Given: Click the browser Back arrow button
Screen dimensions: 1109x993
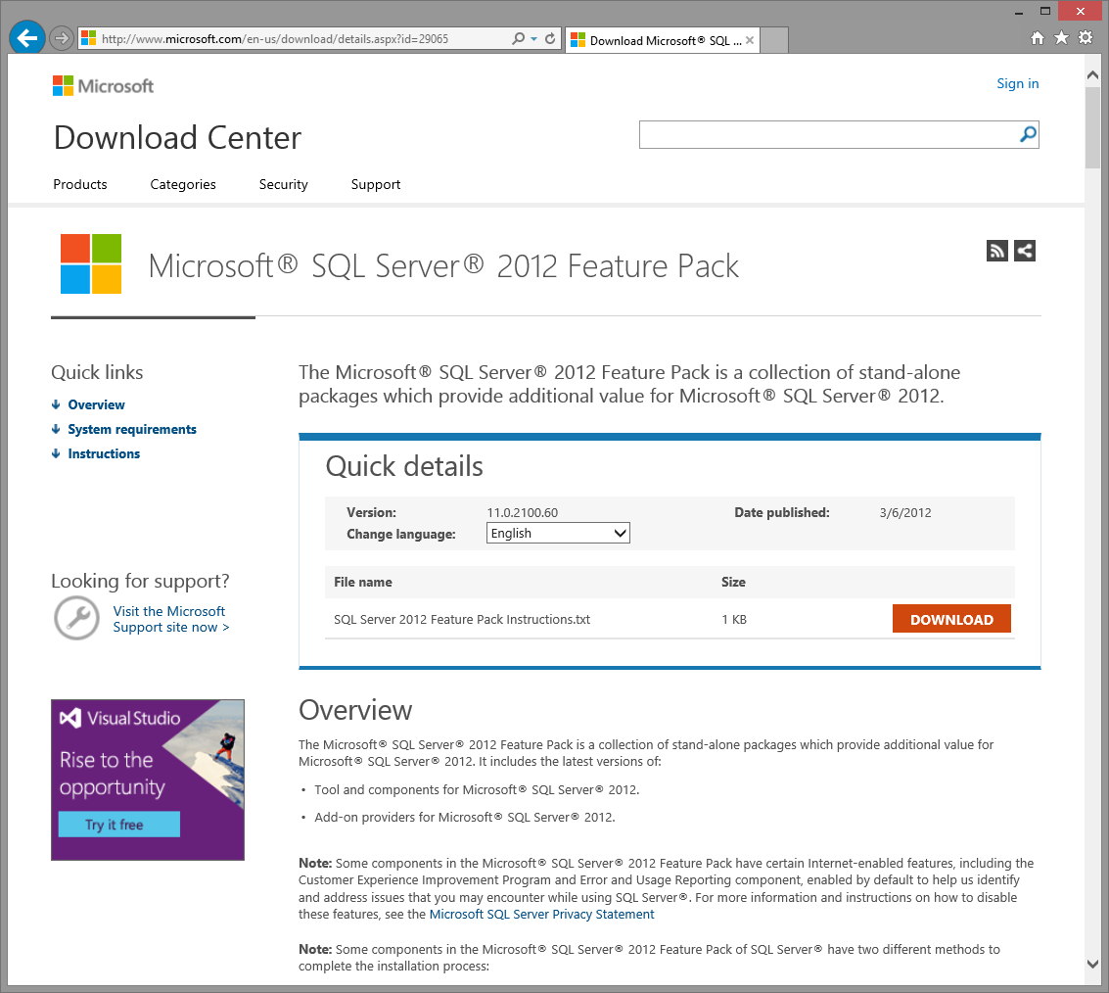Looking at the screenshot, I should [26, 38].
